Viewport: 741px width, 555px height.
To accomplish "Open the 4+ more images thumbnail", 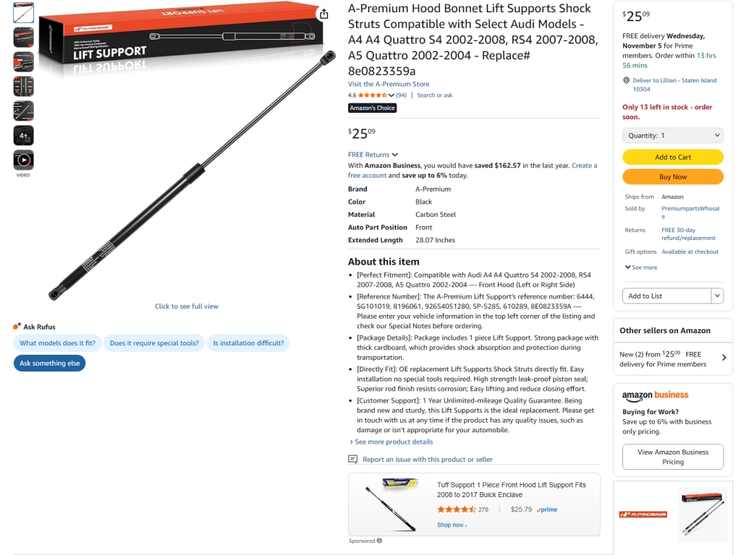I will (x=23, y=135).
